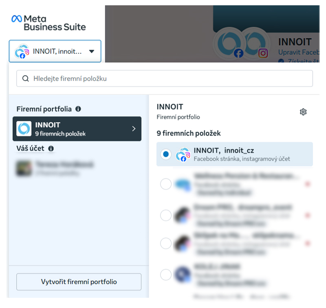
Task: Show info about Váš účet
Action: [51, 148]
